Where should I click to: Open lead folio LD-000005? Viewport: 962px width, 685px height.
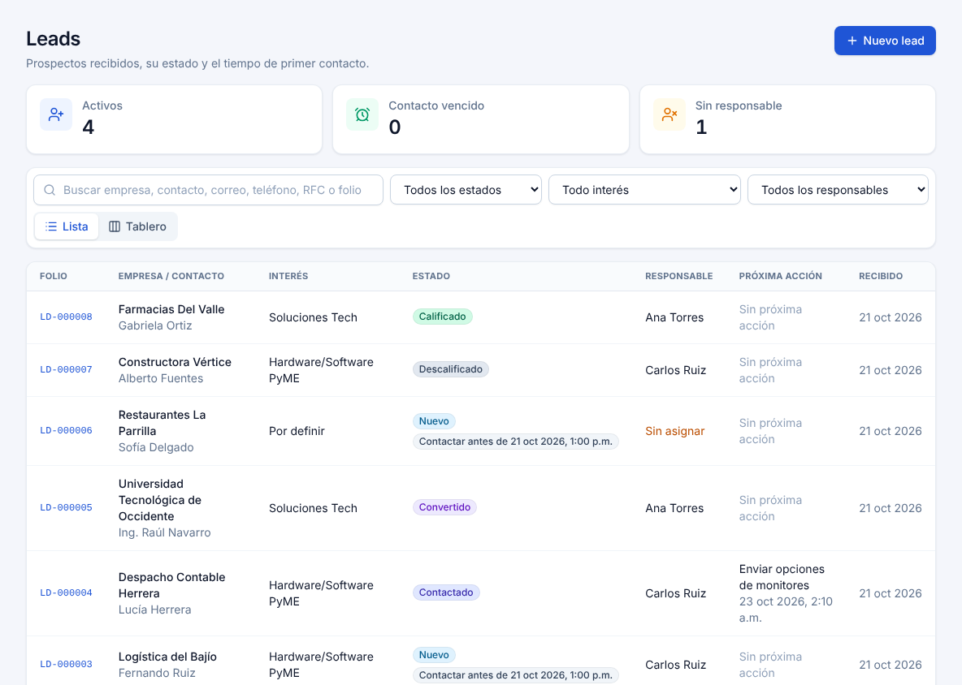click(x=67, y=507)
